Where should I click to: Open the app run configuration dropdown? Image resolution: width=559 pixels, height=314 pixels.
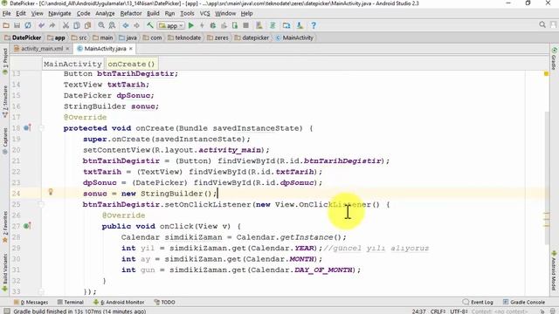click(171, 25)
